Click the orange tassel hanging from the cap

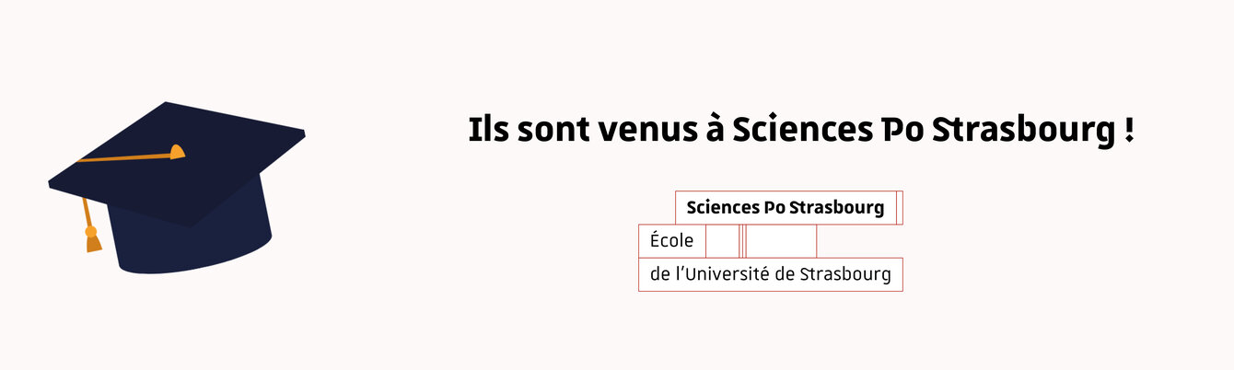point(93,243)
